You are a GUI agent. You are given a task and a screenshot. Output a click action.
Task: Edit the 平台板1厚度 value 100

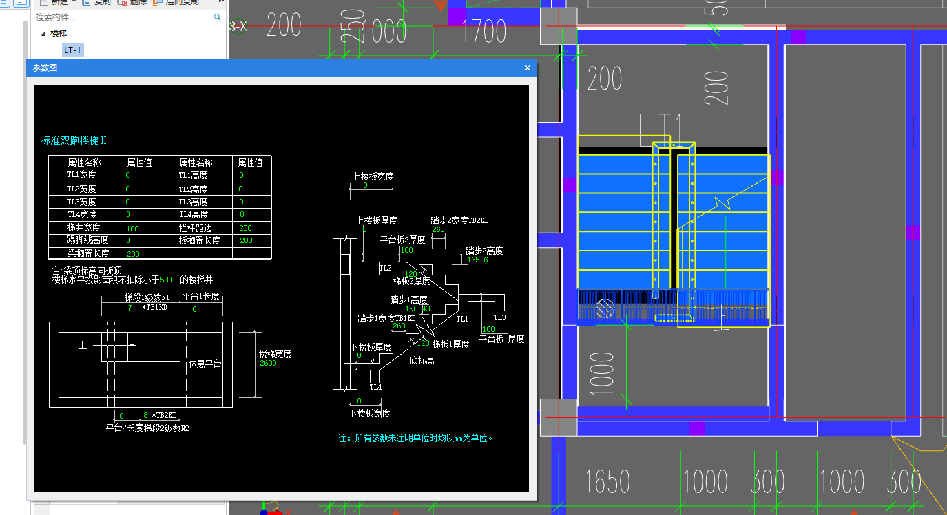[488, 329]
